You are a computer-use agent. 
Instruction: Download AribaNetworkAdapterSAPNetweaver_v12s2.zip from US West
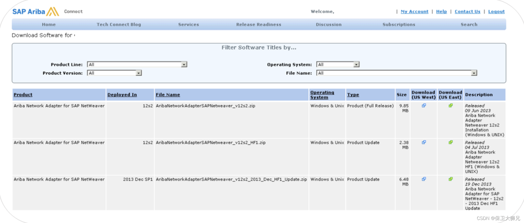pos(424,105)
